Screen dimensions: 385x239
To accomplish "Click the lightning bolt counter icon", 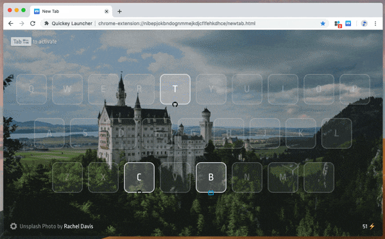I will 372,226.
